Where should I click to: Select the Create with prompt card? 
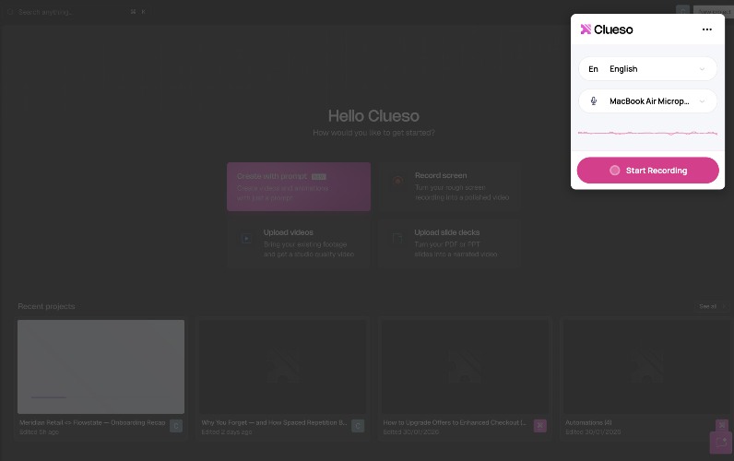tap(299, 187)
